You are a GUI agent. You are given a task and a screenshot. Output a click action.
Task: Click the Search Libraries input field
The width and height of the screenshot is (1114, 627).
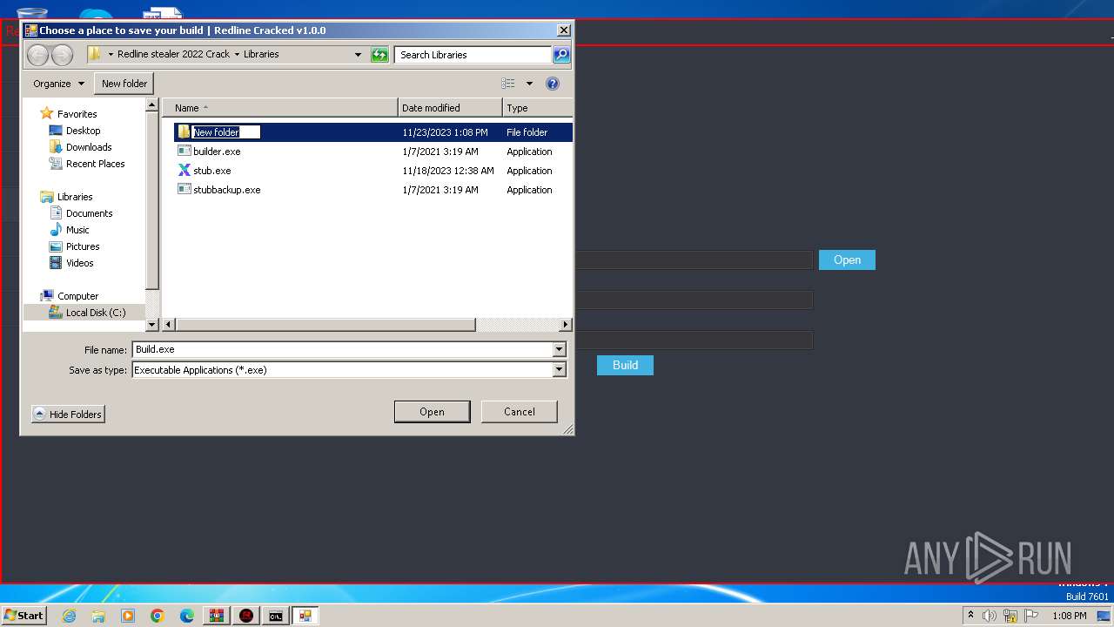tap(473, 54)
